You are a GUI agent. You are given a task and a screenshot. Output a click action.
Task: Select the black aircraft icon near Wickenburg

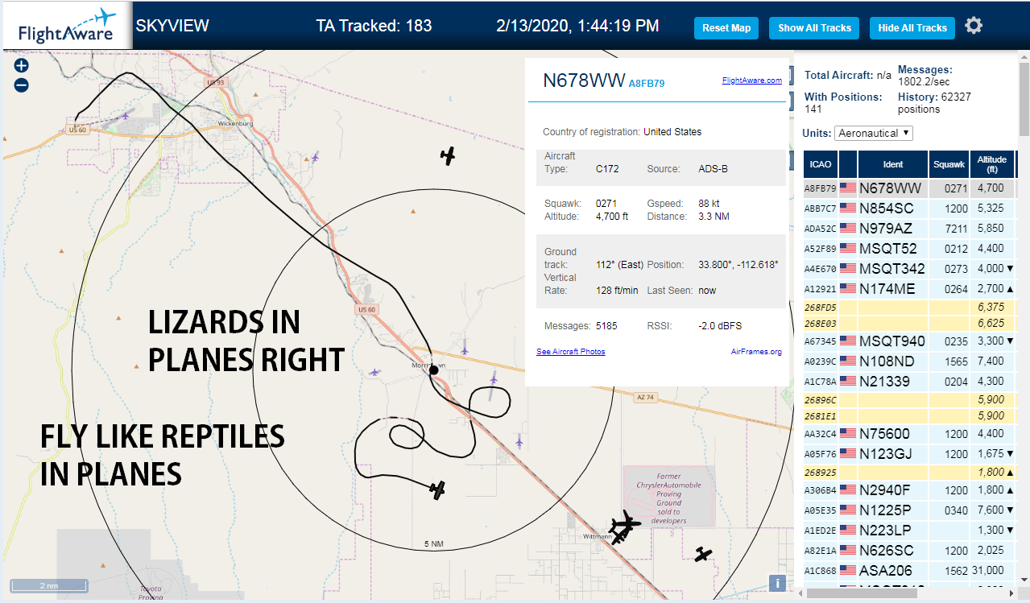click(449, 155)
